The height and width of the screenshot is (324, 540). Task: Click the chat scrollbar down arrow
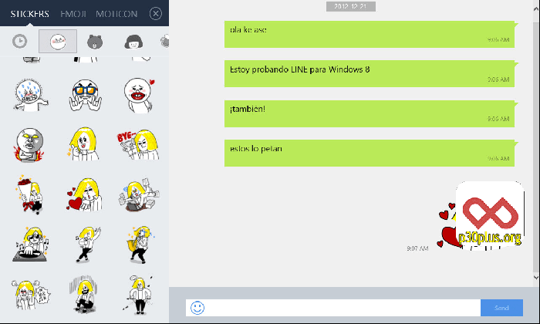(x=536, y=277)
